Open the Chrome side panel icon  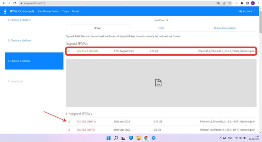pos(247,3)
